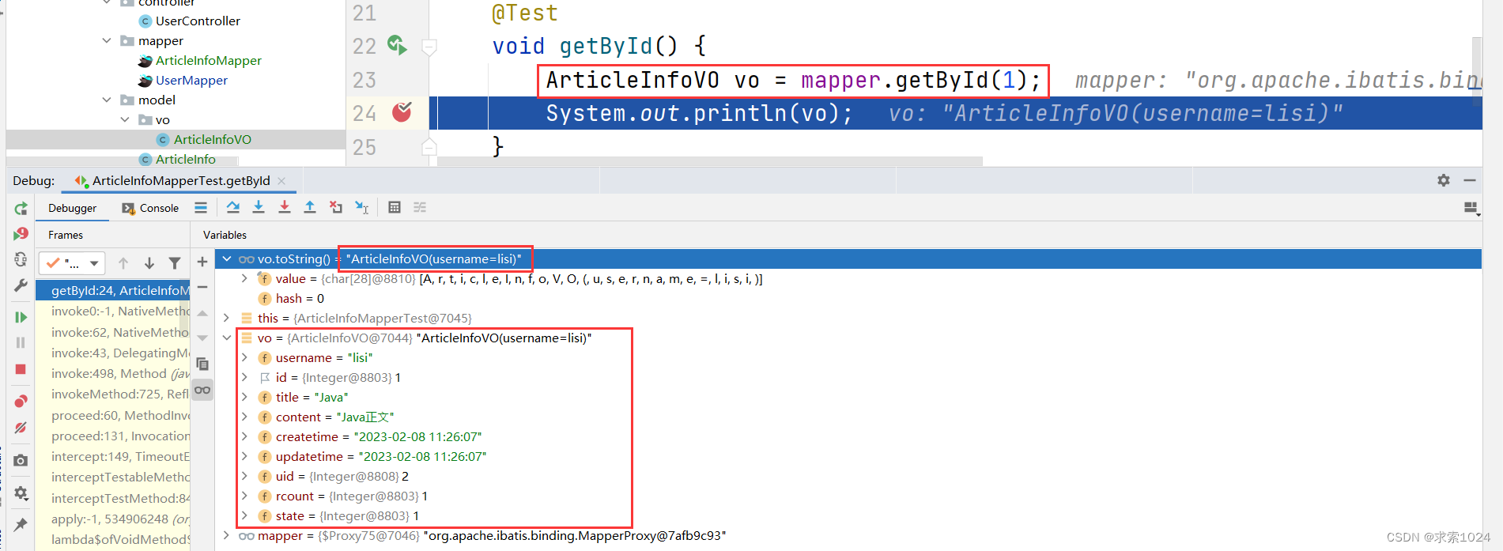
Task: Click the Step Over icon
Action: [x=232, y=207]
